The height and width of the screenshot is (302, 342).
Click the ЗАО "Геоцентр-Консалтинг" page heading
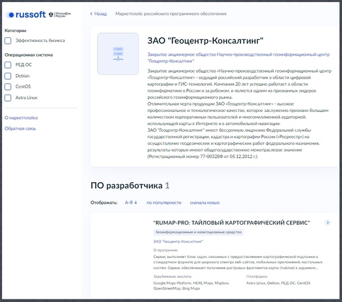click(x=205, y=41)
